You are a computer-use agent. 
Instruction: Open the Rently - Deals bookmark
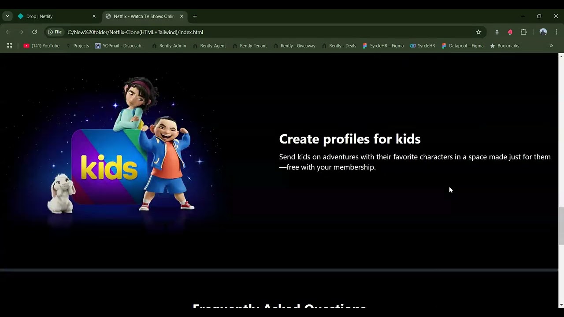pos(339,46)
